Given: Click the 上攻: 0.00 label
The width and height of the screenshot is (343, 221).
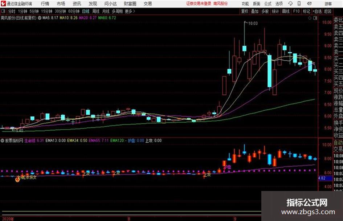Looking at the screenshot, I should [x=154, y=140].
